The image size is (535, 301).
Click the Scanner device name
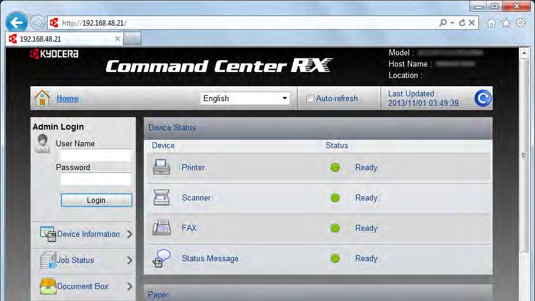point(196,197)
